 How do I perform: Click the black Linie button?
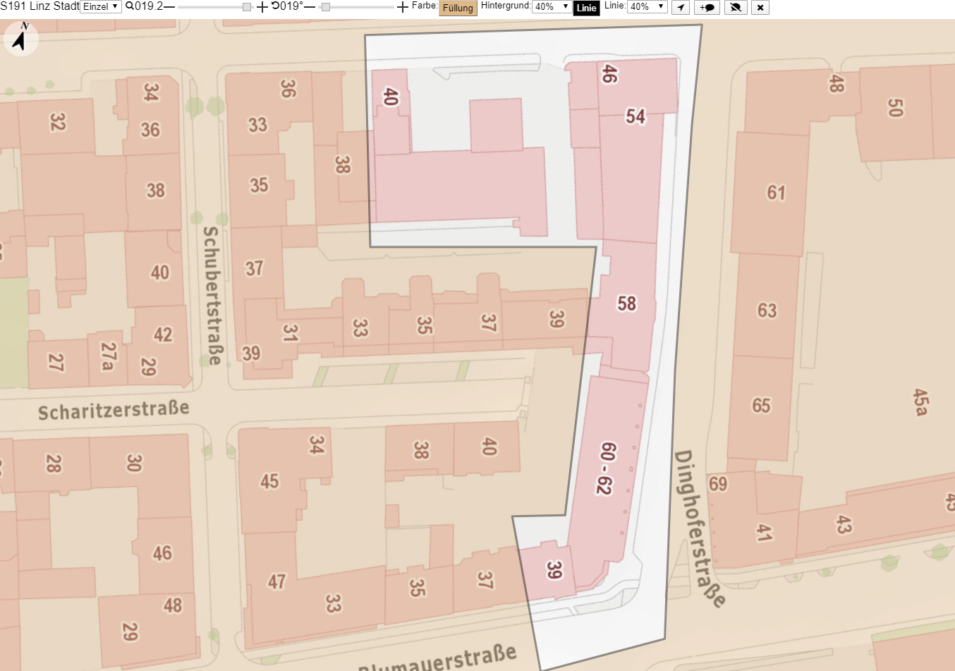pos(587,8)
